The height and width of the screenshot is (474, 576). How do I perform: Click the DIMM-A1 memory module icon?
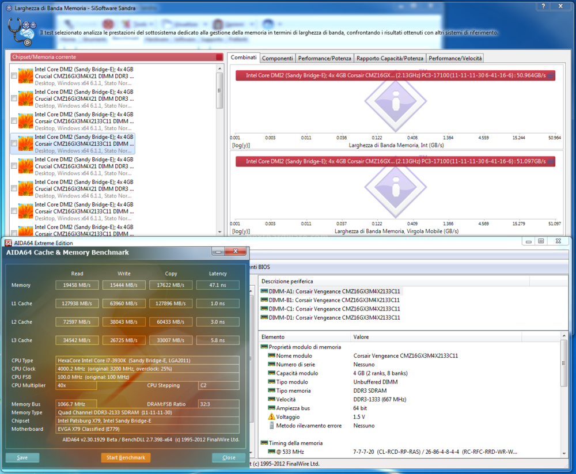264,291
